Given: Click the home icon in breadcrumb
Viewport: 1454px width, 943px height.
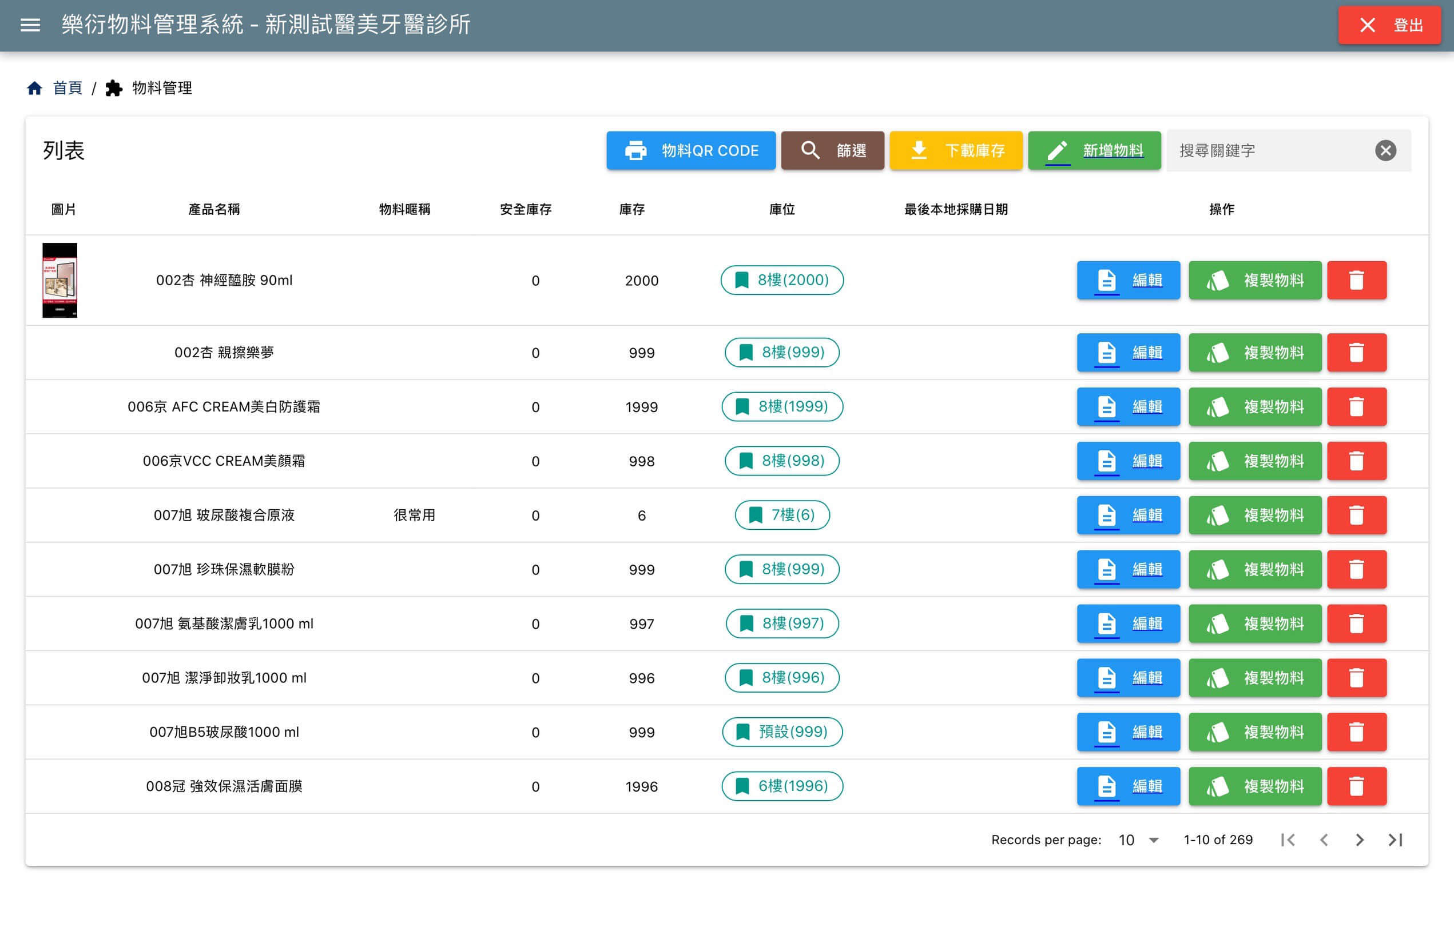Looking at the screenshot, I should (x=34, y=89).
